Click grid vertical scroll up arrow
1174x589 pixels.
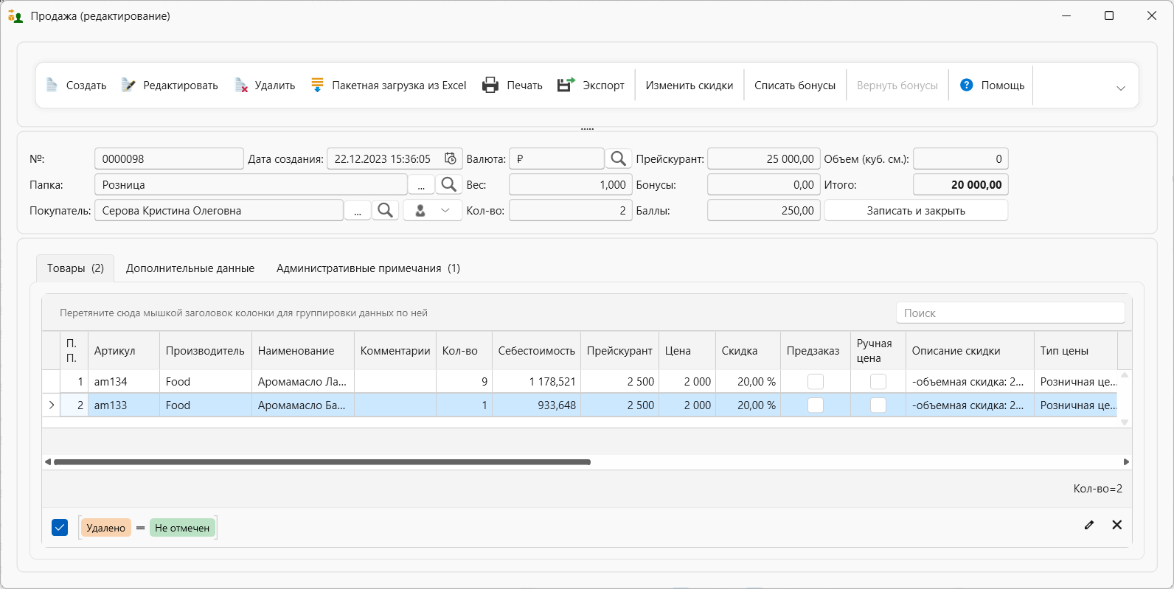(x=1125, y=375)
